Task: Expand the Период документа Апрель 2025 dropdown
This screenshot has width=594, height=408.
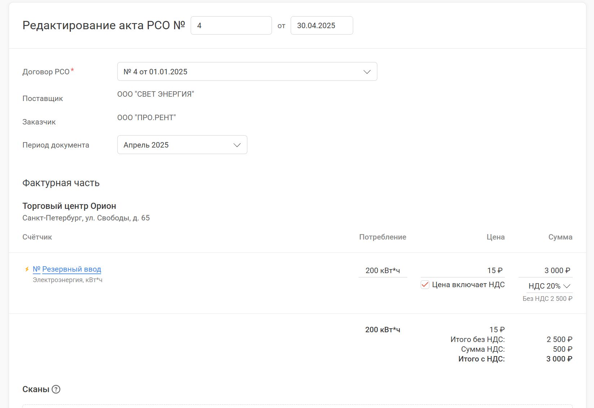Action: pyautogui.click(x=182, y=145)
